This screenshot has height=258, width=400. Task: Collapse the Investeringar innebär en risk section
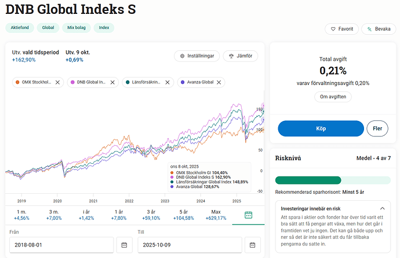coord(381,208)
